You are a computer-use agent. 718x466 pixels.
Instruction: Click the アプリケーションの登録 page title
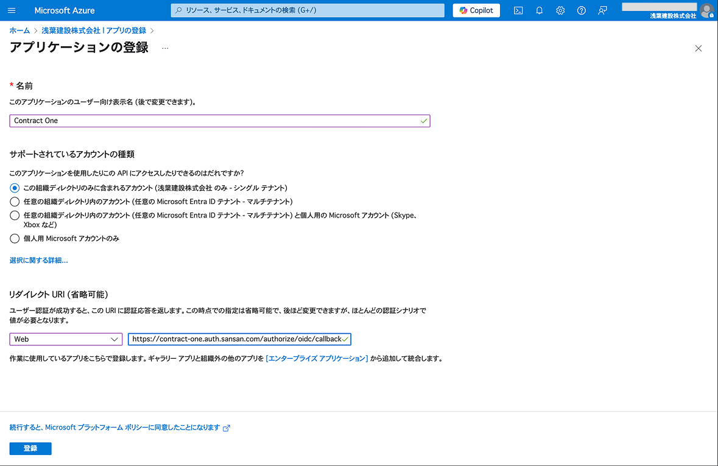79,48
